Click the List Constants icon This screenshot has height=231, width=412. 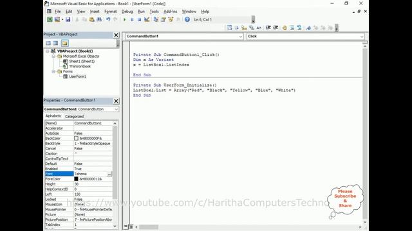[236, 28]
